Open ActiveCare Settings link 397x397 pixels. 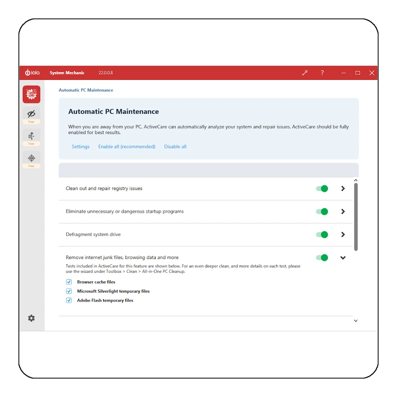point(81,146)
